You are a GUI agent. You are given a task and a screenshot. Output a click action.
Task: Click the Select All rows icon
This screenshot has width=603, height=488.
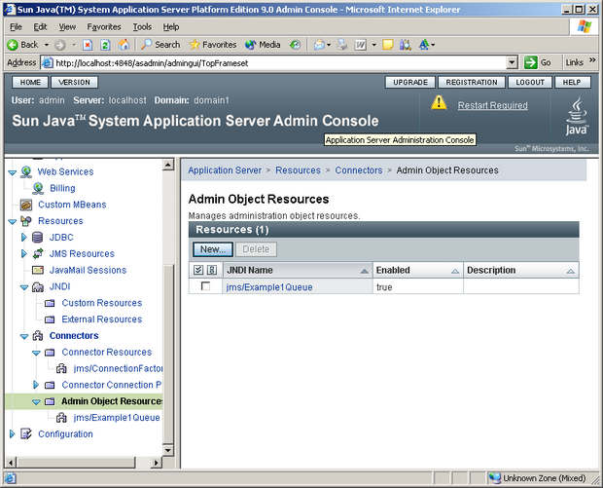tap(198, 270)
